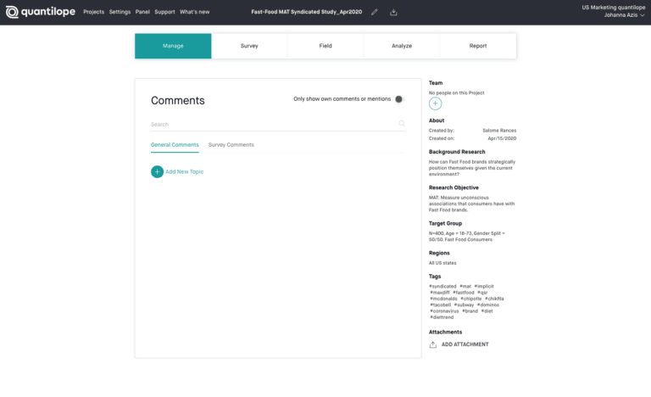Open the Projects menu
The height and width of the screenshot is (397, 651).
[x=93, y=12]
